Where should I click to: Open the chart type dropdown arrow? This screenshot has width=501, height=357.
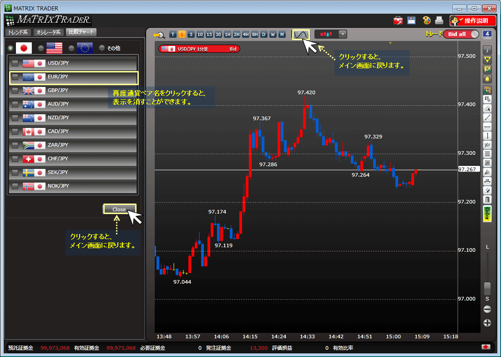[343, 34]
